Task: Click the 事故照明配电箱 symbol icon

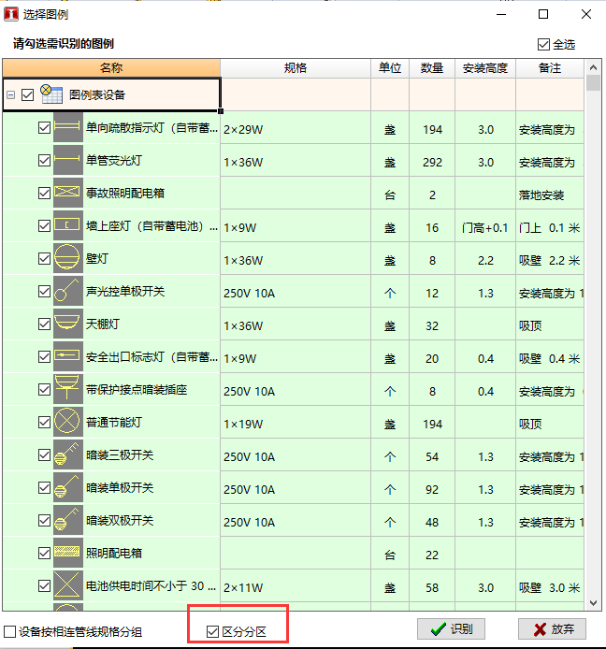Action: (68, 194)
